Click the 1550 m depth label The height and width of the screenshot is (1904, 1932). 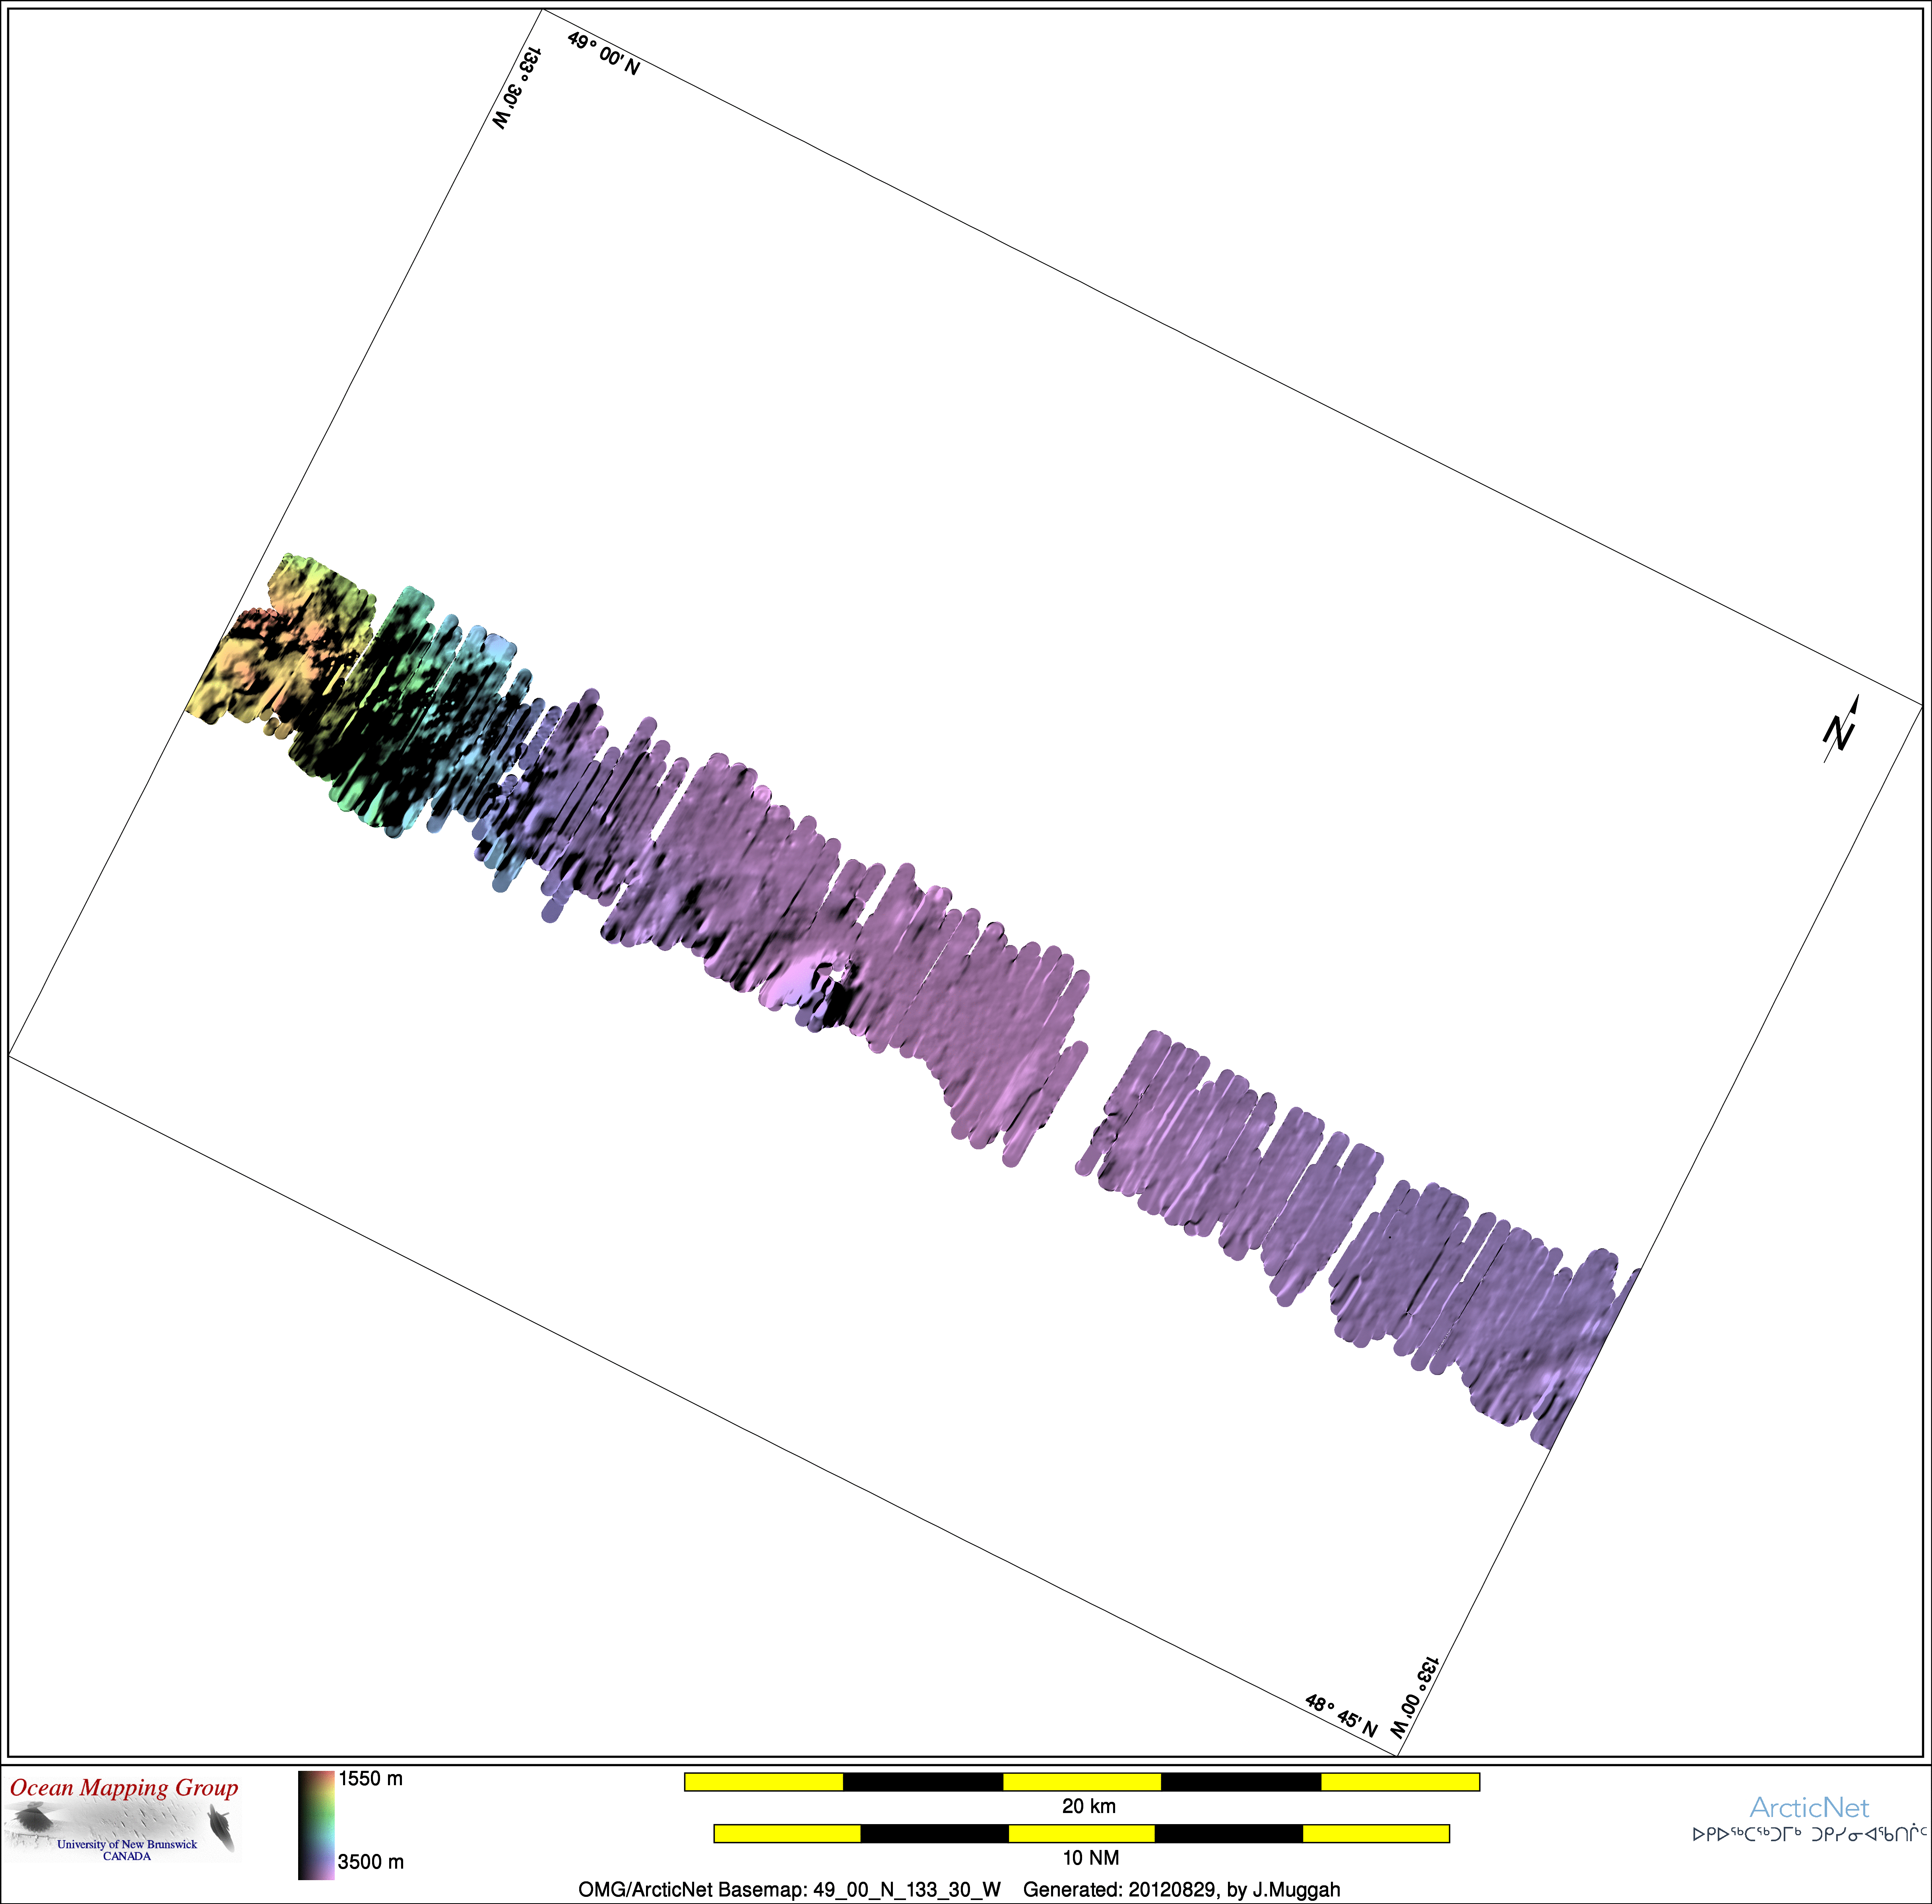point(370,1778)
